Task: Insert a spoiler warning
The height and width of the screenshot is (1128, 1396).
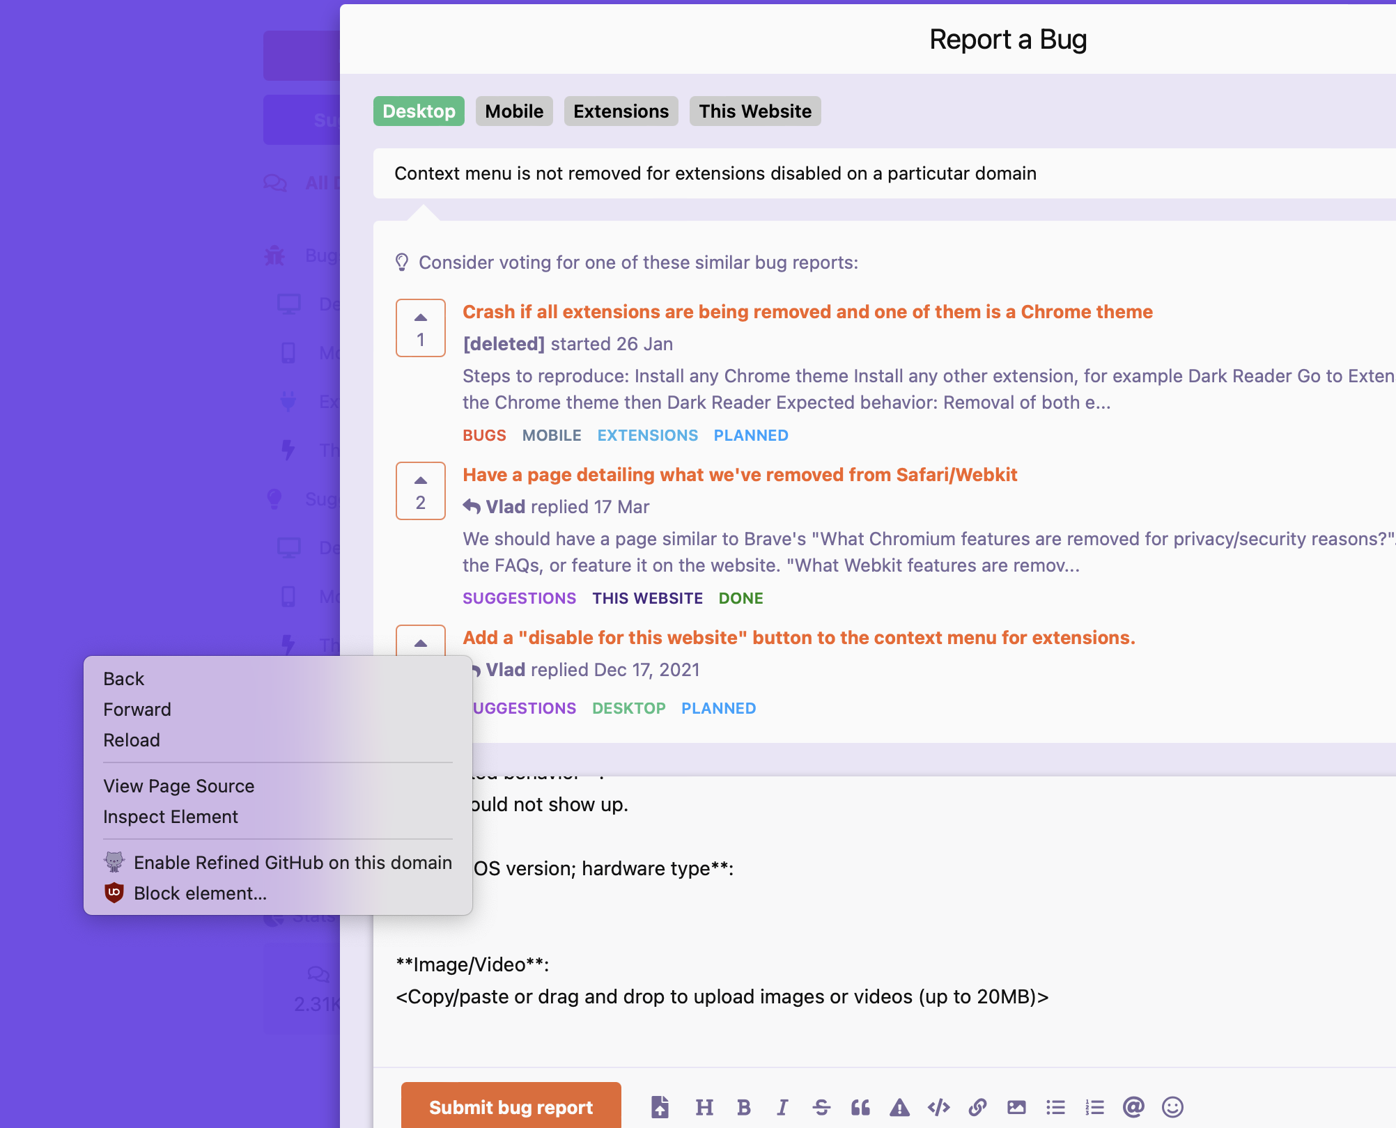Action: (x=899, y=1106)
